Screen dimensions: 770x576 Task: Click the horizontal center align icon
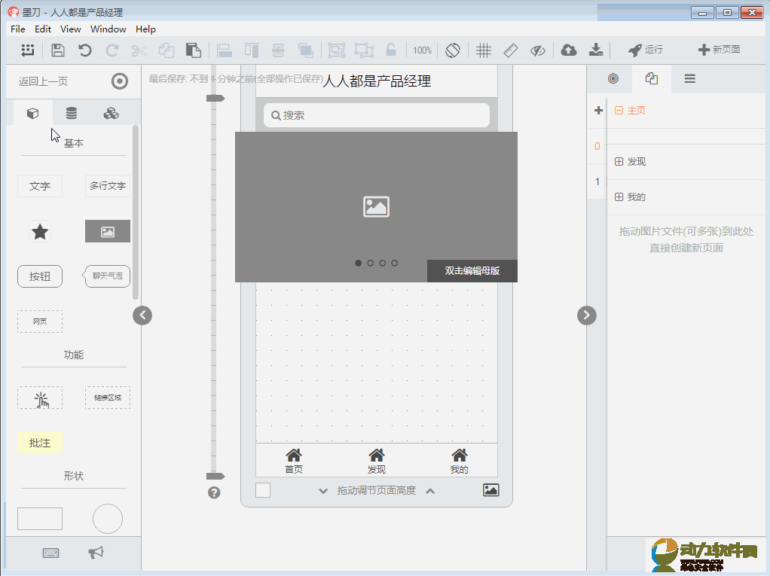click(x=279, y=50)
